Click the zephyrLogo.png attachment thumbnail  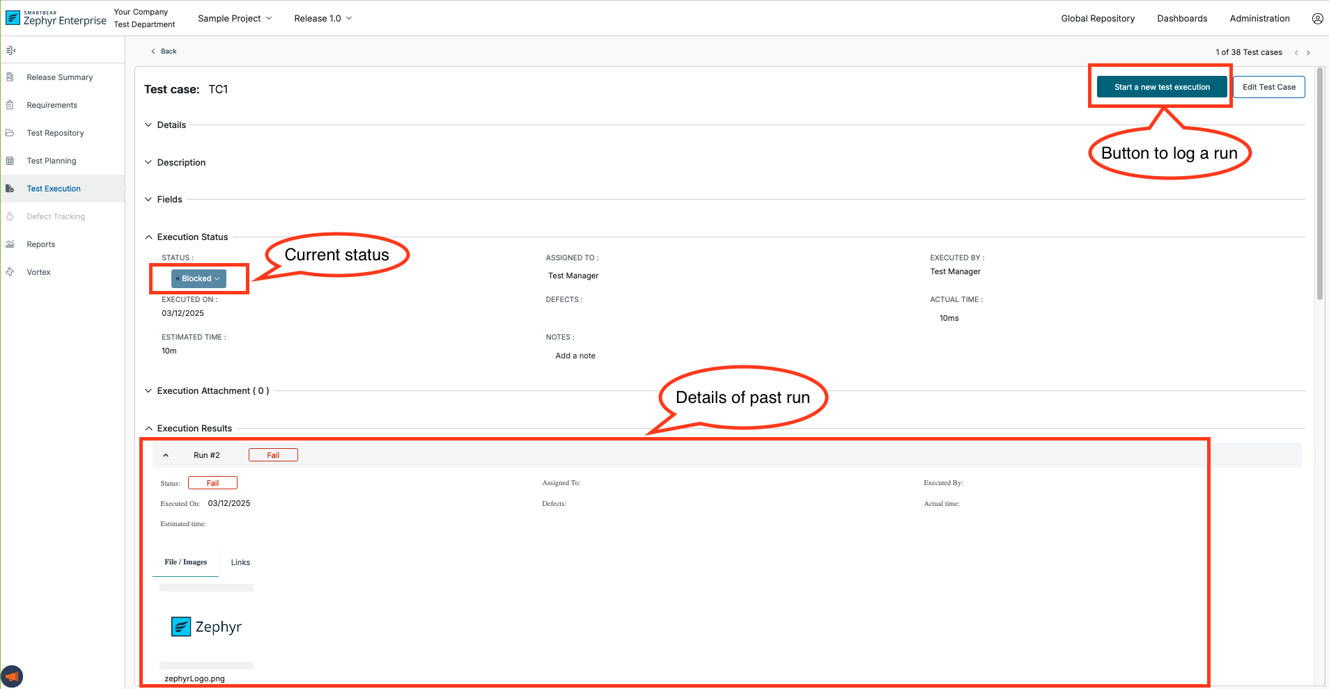pos(206,626)
